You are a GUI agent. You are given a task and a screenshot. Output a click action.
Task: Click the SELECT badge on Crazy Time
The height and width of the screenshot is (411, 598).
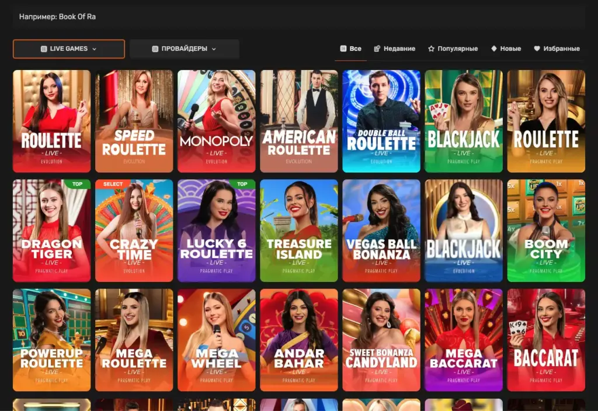pyautogui.click(x=113, y=184)
